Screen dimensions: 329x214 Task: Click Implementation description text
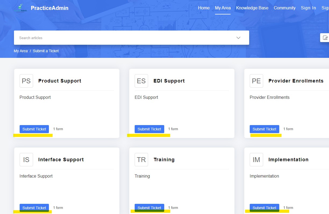click(x=264, y=176)
